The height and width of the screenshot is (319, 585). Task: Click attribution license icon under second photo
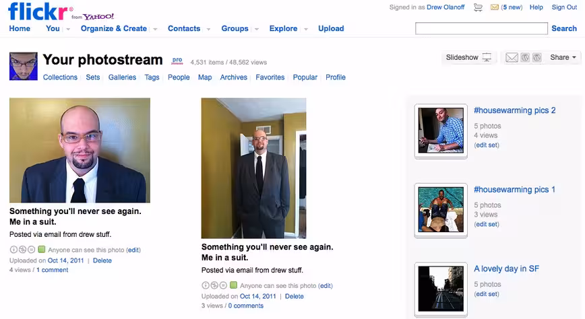click(x=205, y=285)
